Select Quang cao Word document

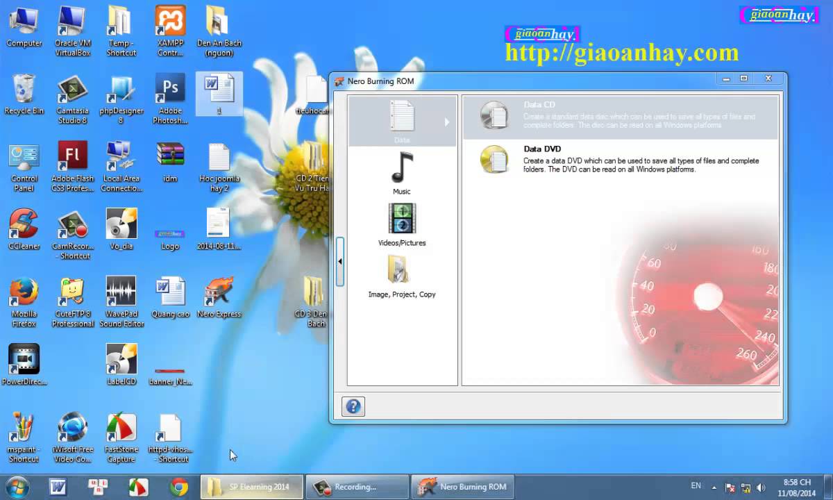point(170,297)
